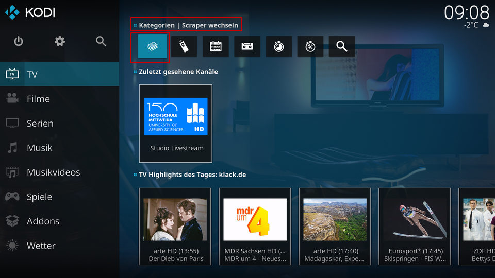
Task: Select Musikvideos in the main menu
Action: click(x=59, y=172)
